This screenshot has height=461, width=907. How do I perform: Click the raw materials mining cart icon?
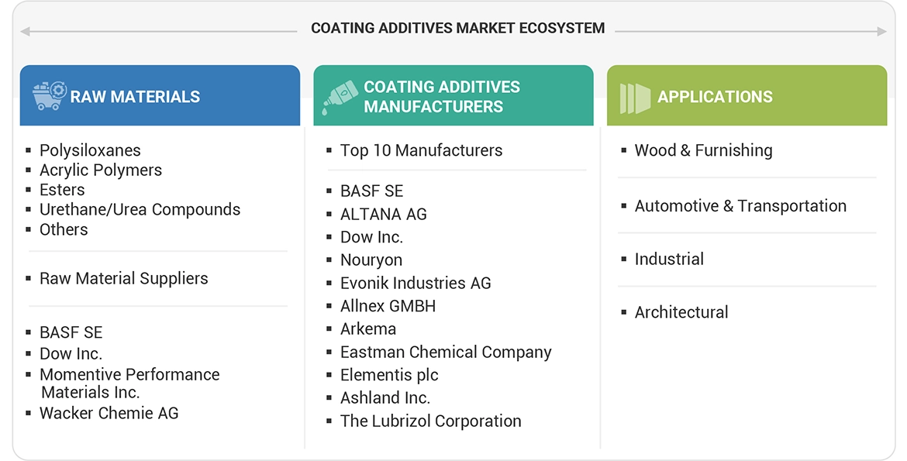click(x=49, y=96)
